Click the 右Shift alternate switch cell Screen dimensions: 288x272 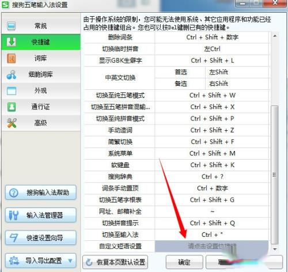tap(237, 84)
